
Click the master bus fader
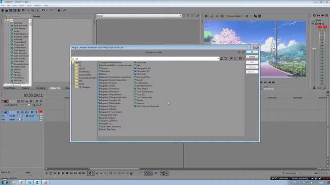click(x=314, y=49)
